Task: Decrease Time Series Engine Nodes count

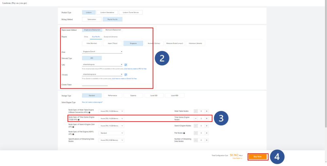Action: click(x=196, y=118)
